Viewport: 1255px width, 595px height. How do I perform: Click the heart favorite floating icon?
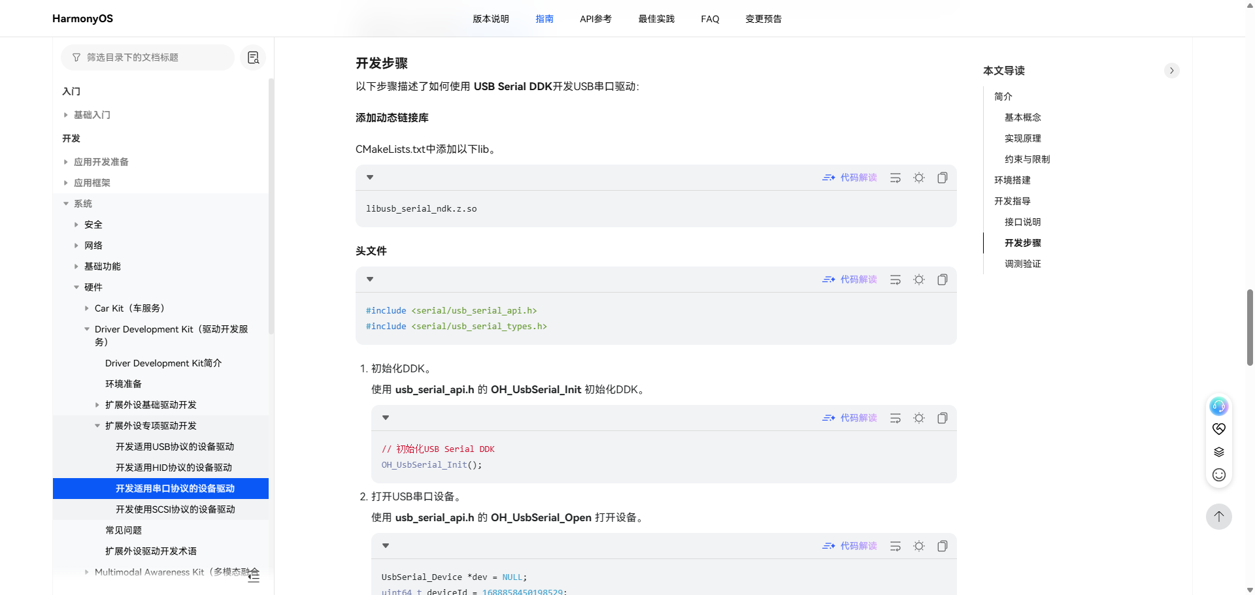coord(1219,429)
